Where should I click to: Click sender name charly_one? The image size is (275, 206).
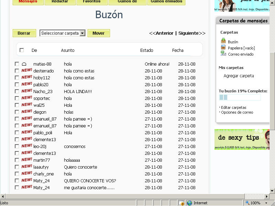[44, 174]
